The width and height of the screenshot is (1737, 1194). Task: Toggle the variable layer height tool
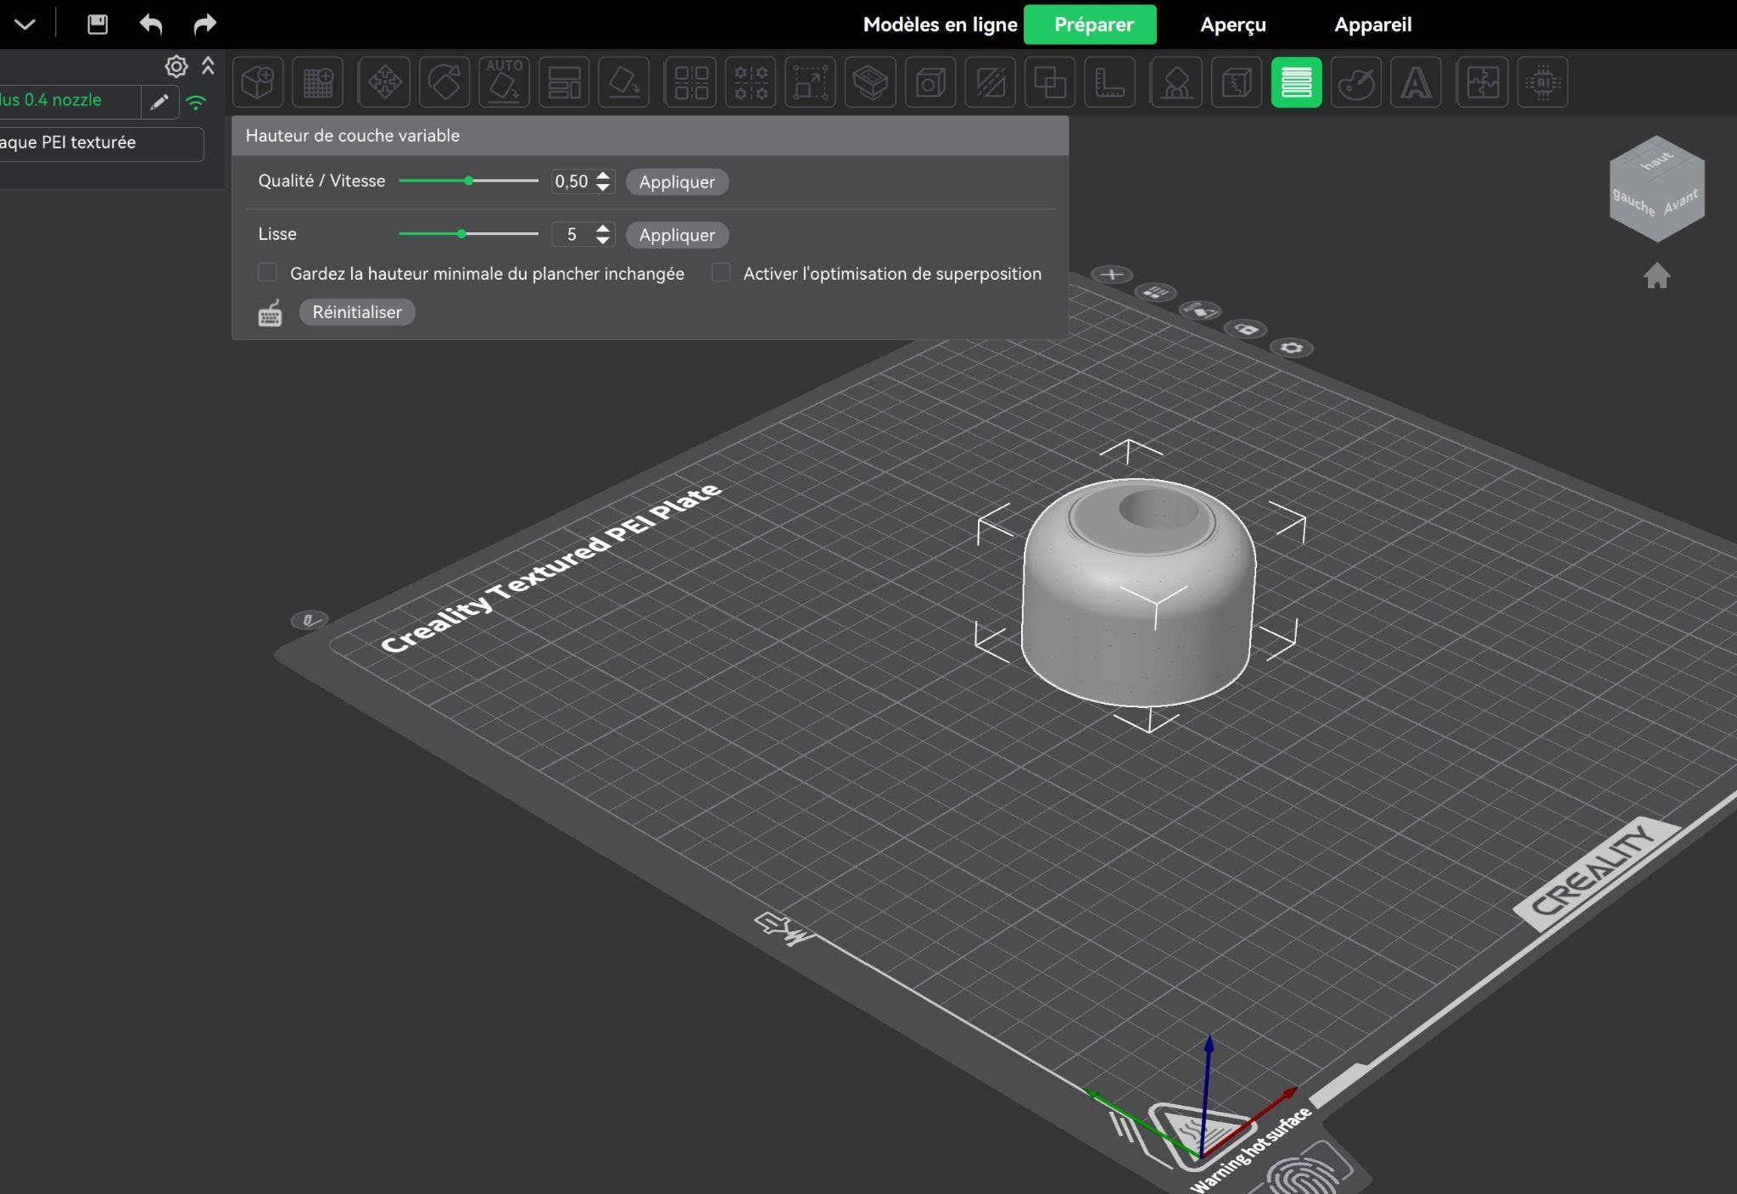click(1296, 82)
